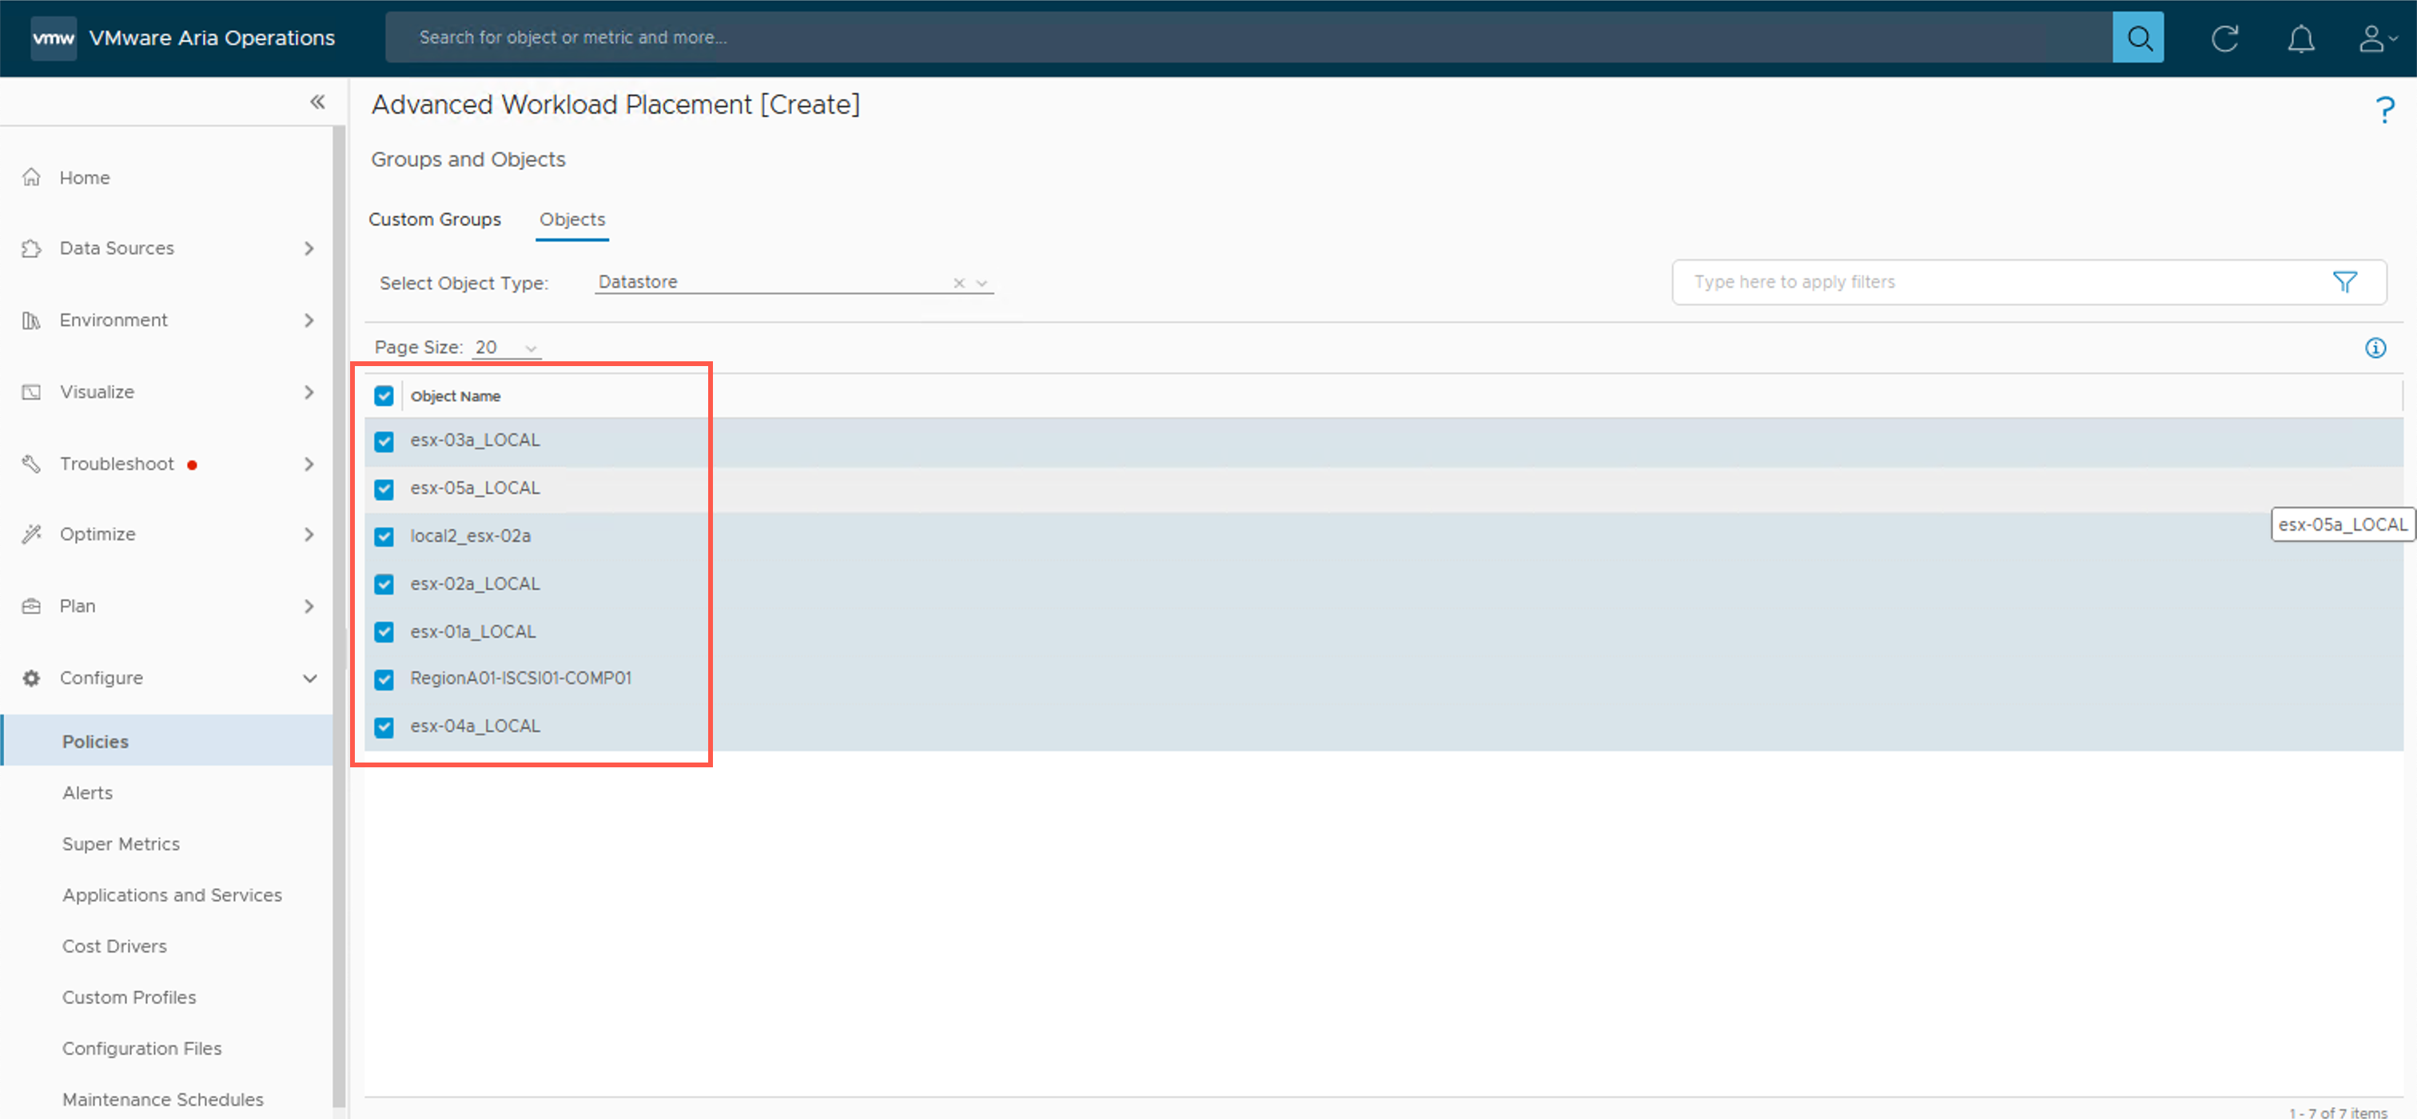
Task: Expand the Datastore object type dropdown
Action: (x=982, y=282)
